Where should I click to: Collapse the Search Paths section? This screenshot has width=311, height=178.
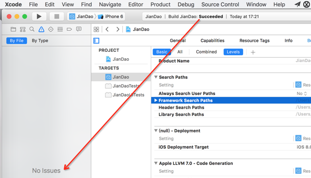pos(156,77)
